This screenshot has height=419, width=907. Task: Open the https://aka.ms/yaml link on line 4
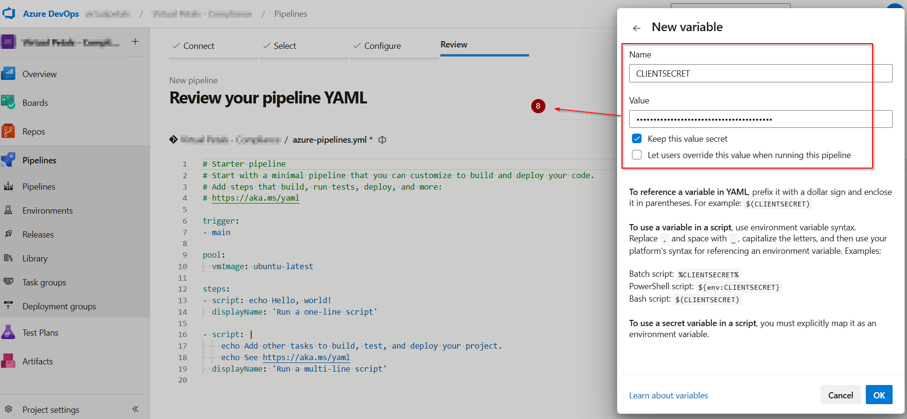pyautogui.click(x=255, y=198)
